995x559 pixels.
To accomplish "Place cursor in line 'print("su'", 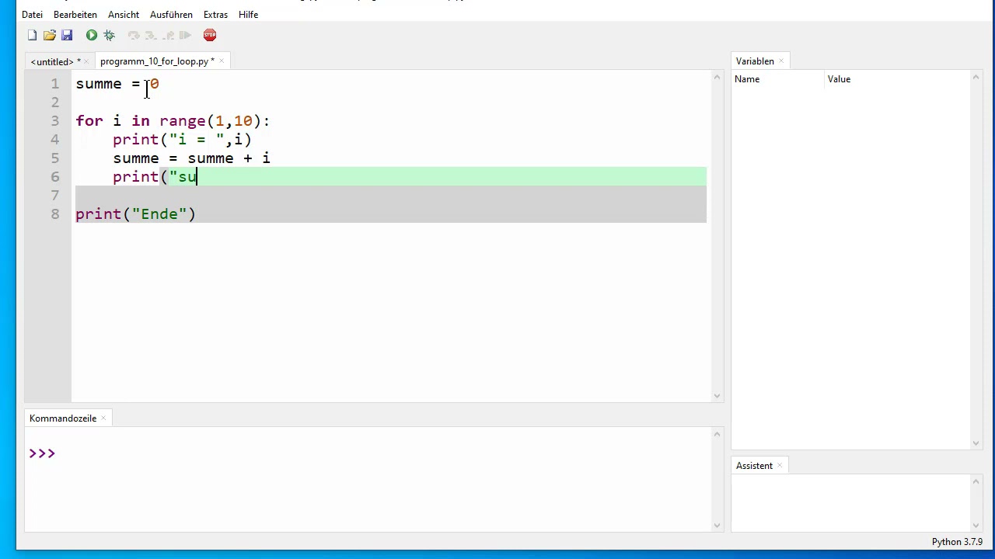I will (x=155, y=177).
